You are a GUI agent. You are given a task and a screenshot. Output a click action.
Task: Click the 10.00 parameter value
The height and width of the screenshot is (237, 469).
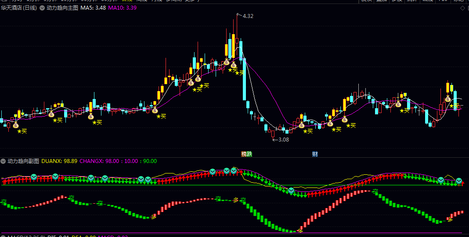tap(131, 161)
